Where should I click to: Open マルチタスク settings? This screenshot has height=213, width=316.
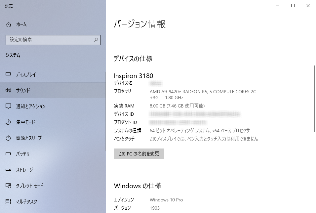(x=53, y=201)
